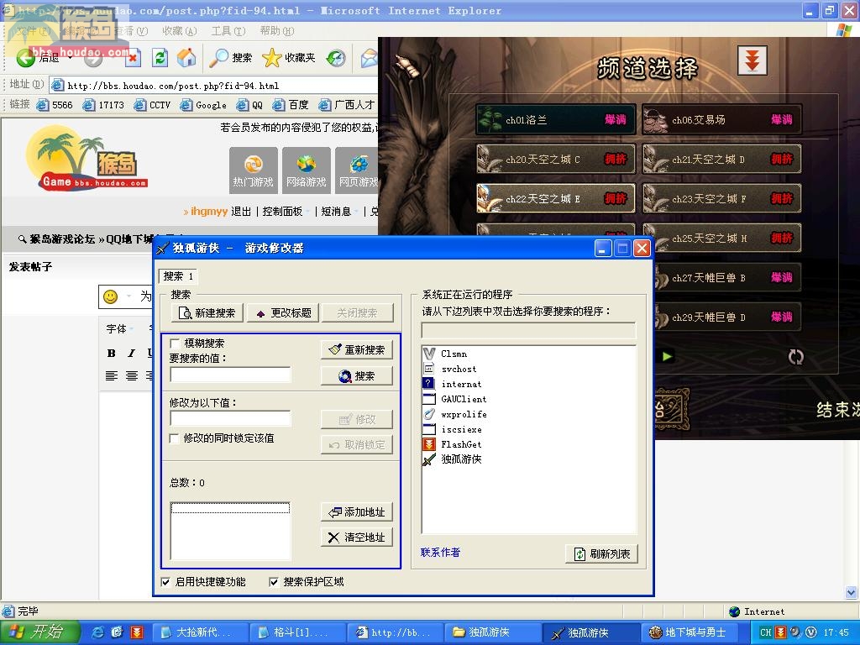Click the 百度 link in Links bar
The image size is (860, 645).
291,105
